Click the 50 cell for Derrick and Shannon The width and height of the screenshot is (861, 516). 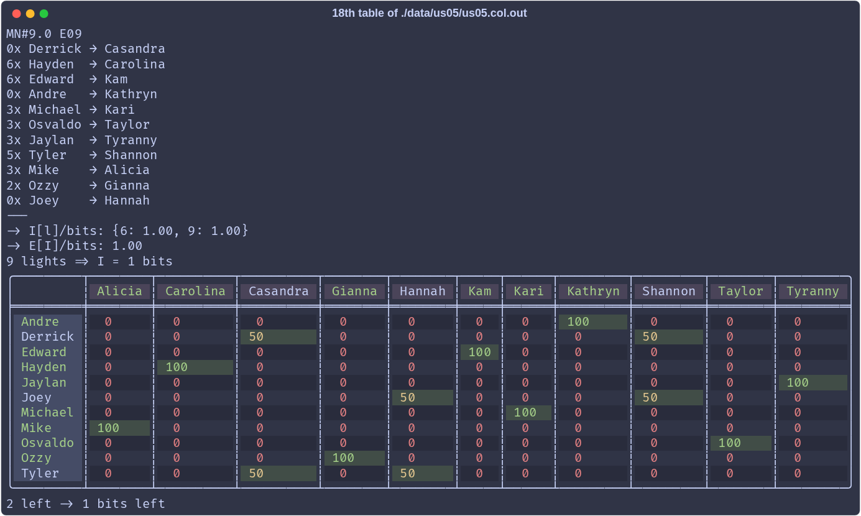(669, 336)
